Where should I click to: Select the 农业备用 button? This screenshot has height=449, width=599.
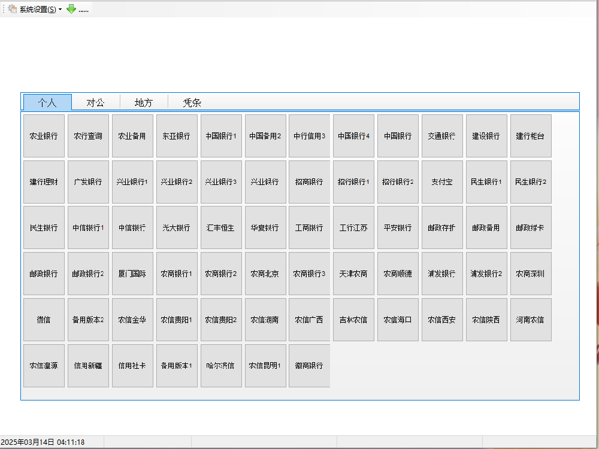click(x=132, y=136)
